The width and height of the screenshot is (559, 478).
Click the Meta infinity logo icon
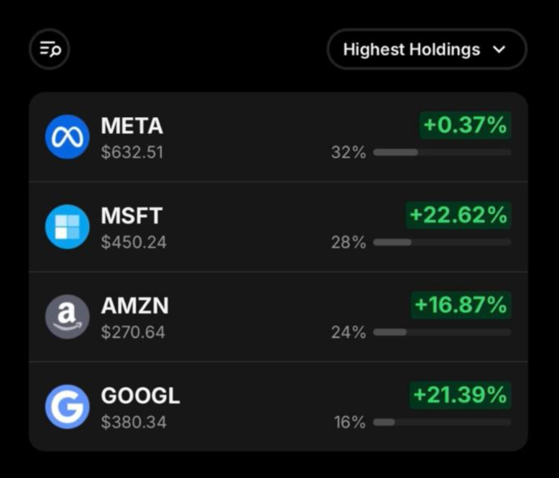pos(67,137)
